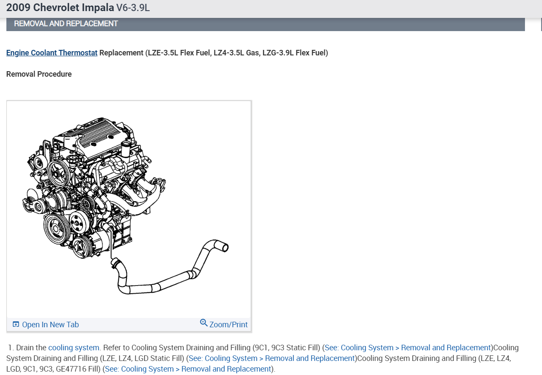The height and width of the screenshot is (375, 542).
Task: Click the engine diagram thumbnail image
Action: (x=129, y=210)
